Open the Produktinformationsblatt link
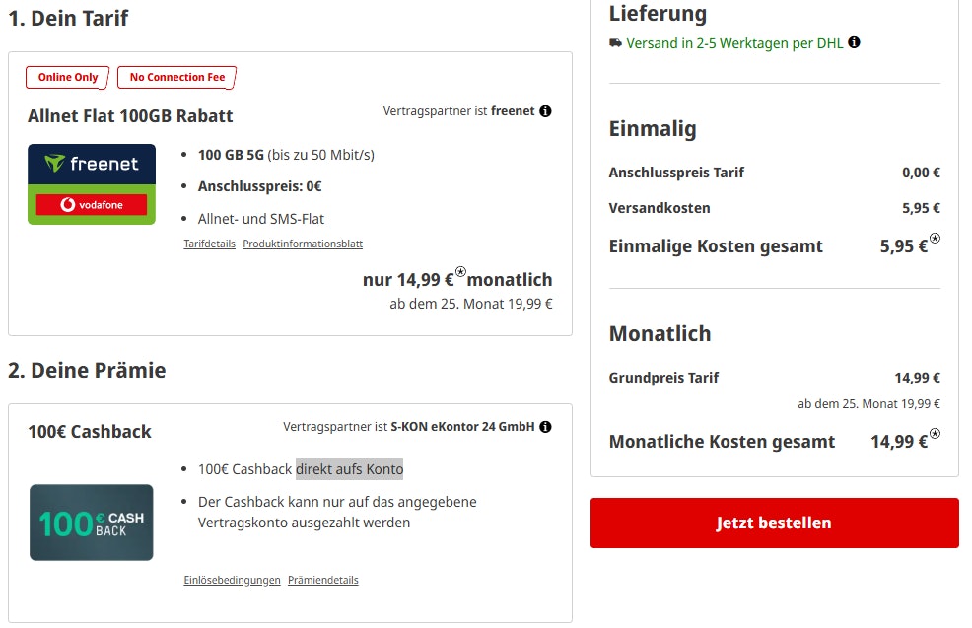Screen dimensions: 972x628 pos(303,244)
